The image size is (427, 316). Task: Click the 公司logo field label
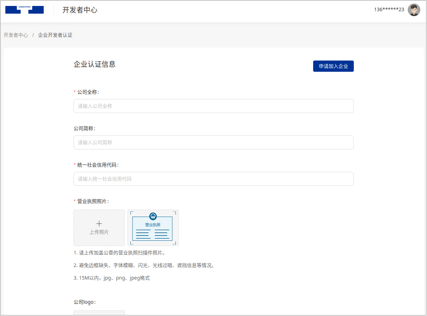tap(84, 302)
